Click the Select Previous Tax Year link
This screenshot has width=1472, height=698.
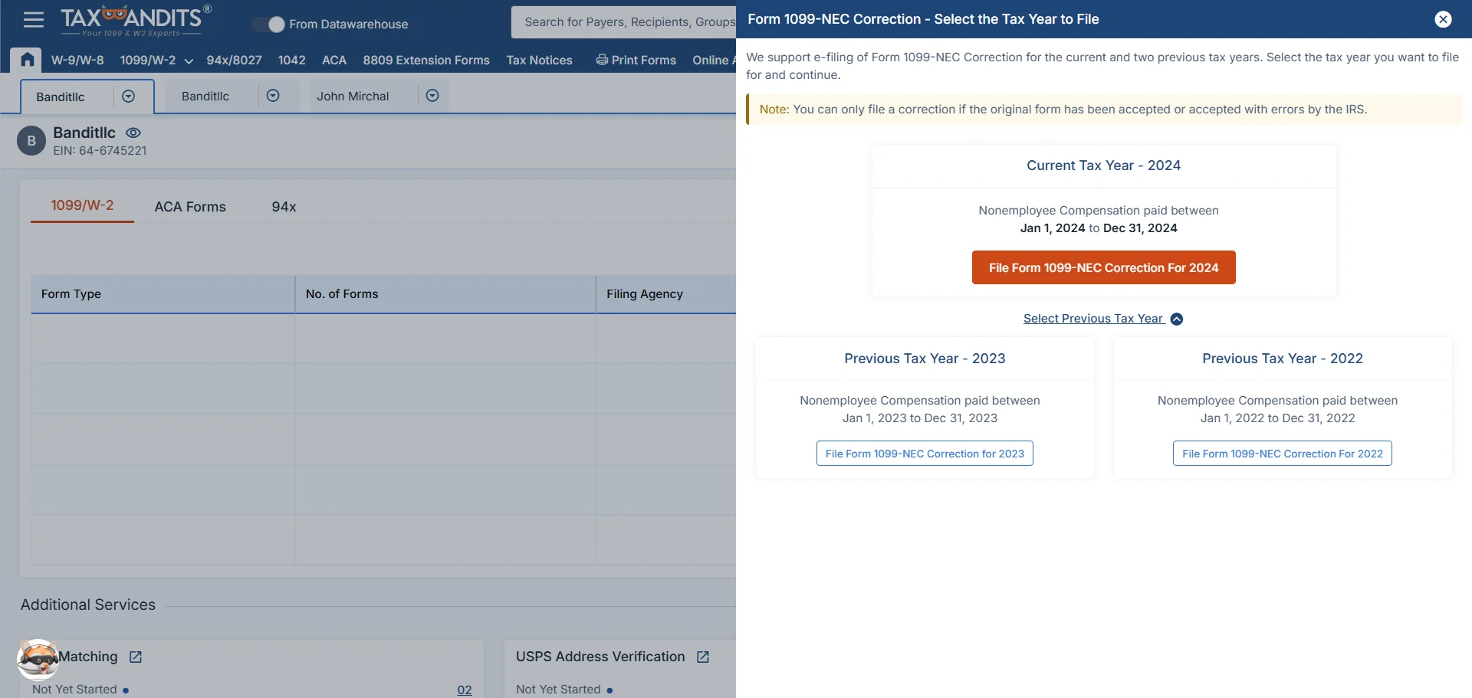(1093, 319)
